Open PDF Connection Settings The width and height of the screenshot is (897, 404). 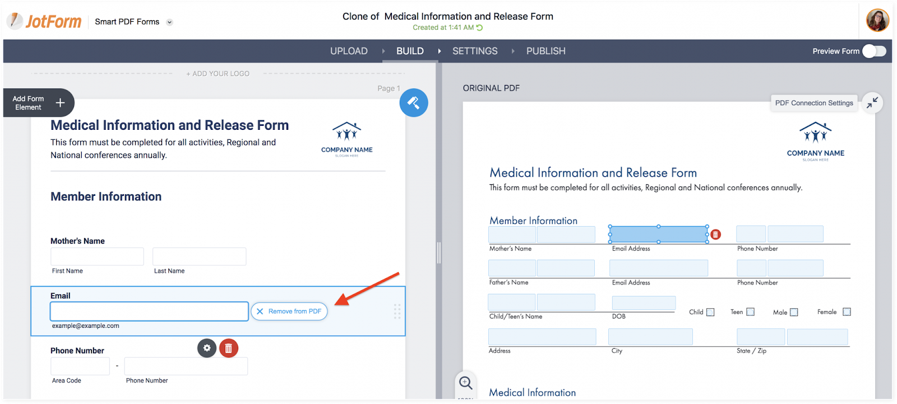pyautogui.click(x=814, y=103)
